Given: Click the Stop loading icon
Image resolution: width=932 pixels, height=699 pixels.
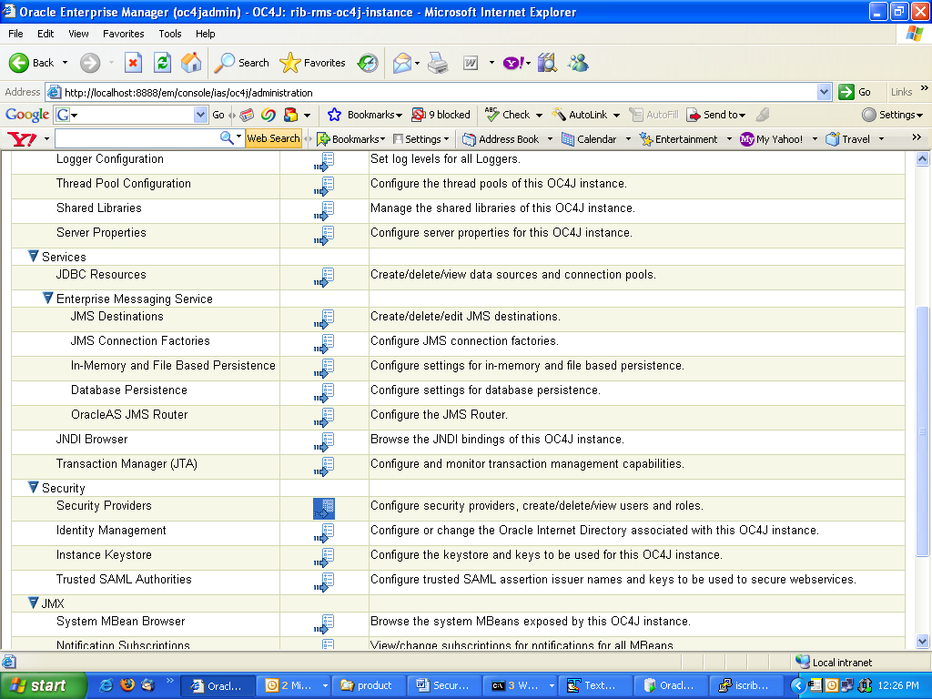Looking at the screenshot, I should pyautogui.click(x=133, y=63).
